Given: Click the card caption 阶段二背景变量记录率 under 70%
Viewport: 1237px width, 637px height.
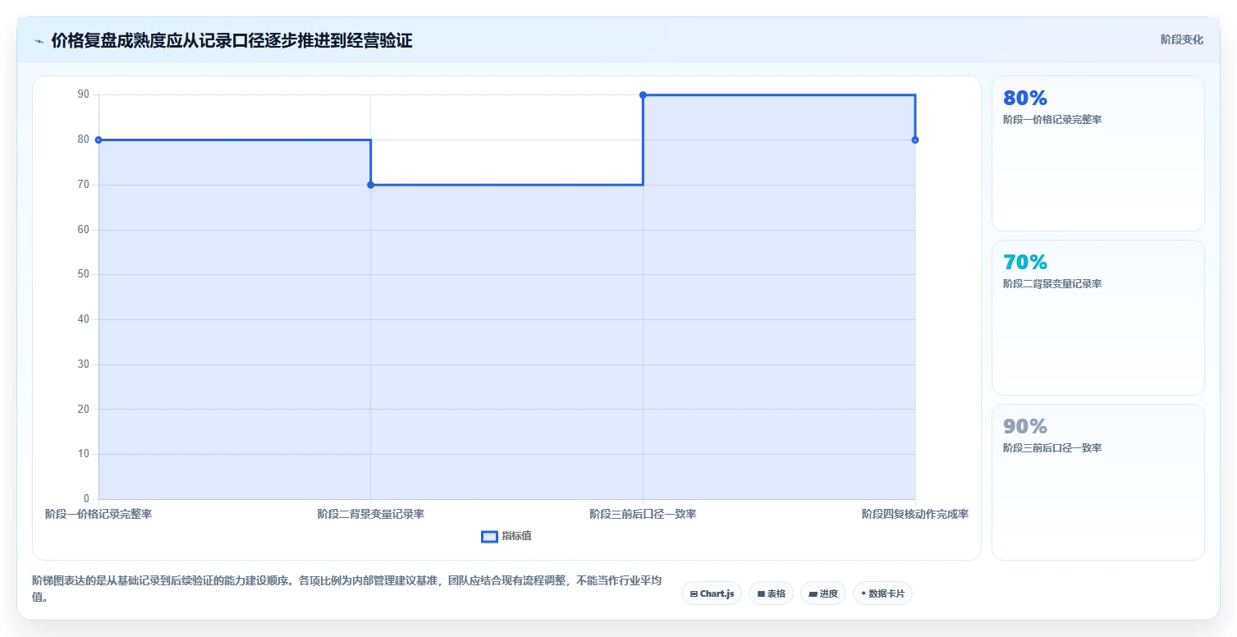Looking at the screenshot, I should point(1052,283).
